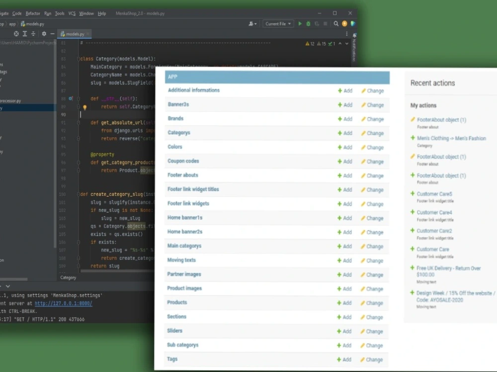Click the app breadcrumb in navigation bar
Screen dimensions: 497x372
coord(12,24)
